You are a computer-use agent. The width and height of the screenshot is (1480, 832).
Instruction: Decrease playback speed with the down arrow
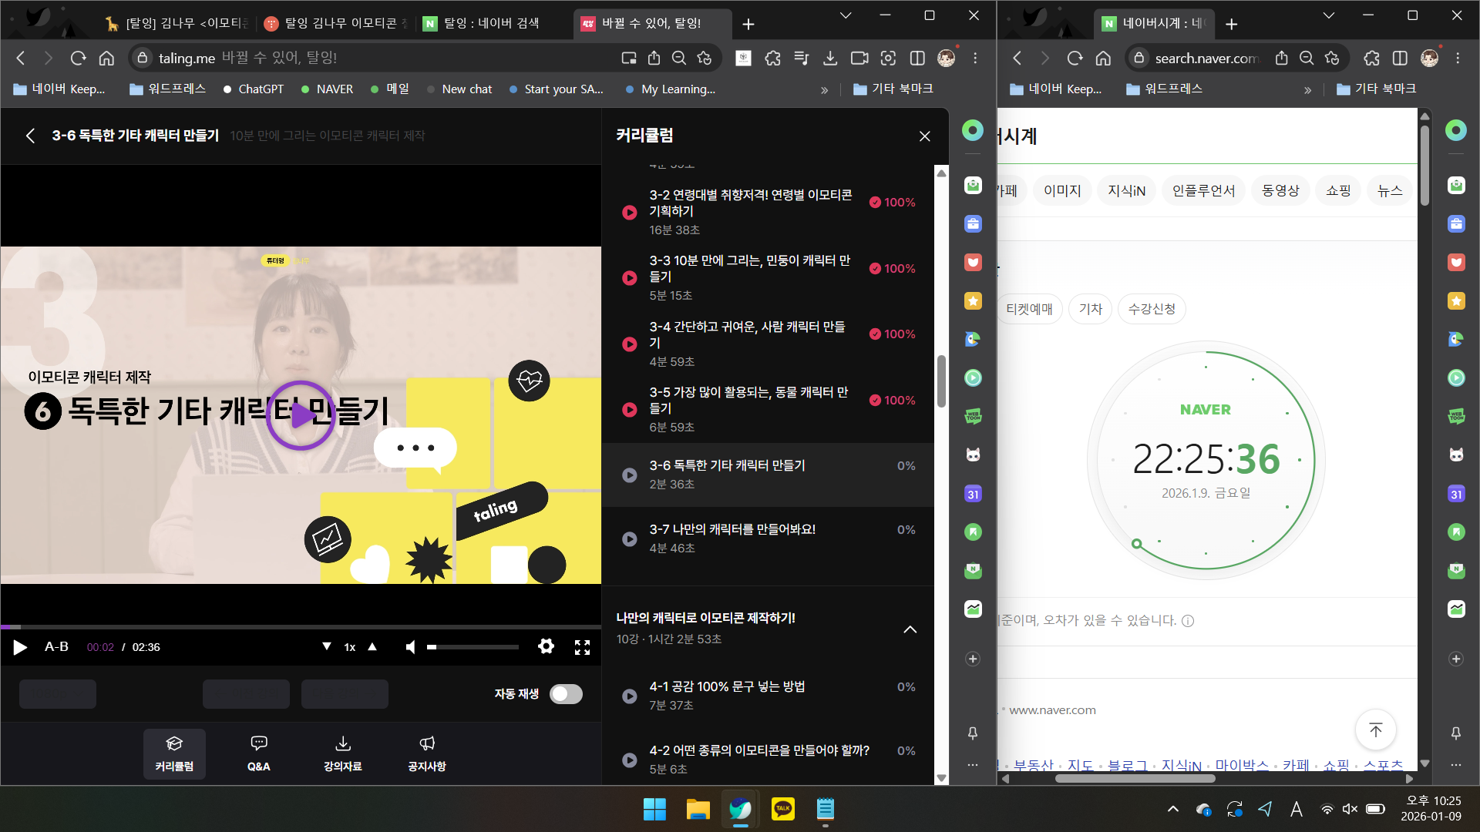[x=326, y=646]
